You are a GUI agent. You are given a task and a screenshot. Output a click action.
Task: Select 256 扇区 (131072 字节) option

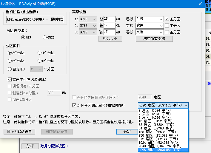tap(163, 135)
